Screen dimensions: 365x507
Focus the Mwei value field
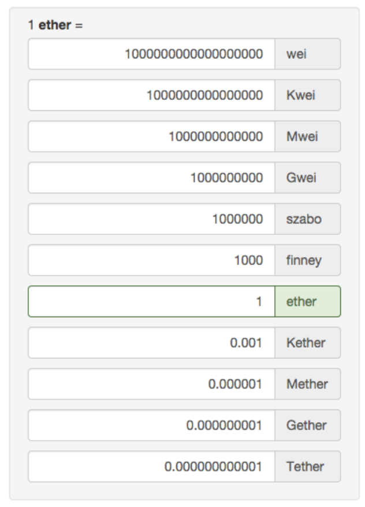(x=151, y=137)
